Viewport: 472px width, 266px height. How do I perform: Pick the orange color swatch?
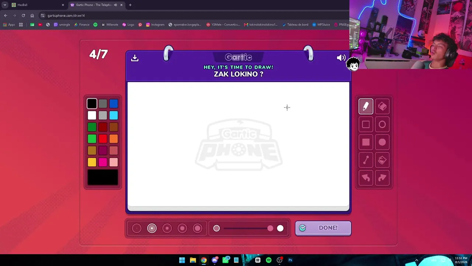tap(114, 139)
